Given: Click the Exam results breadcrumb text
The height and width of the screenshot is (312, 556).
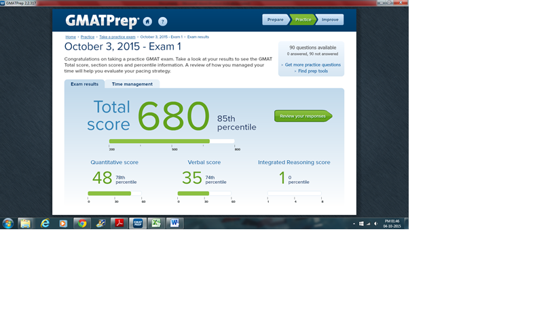Looking at the screenshot, I should (198, 37).
